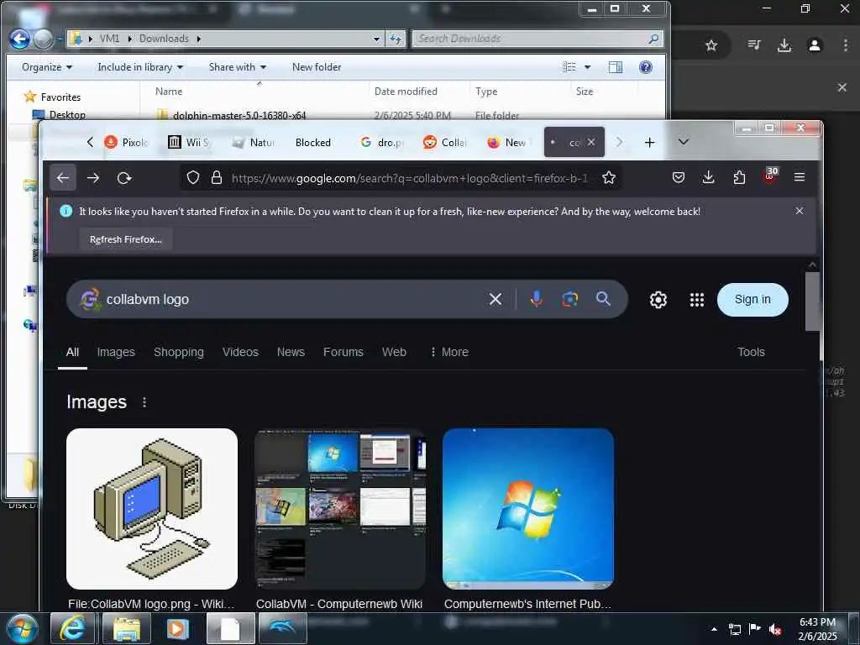This screenshot has height=645, width=860.
Task: View site security padlock info
Action: tap(217, 178)
